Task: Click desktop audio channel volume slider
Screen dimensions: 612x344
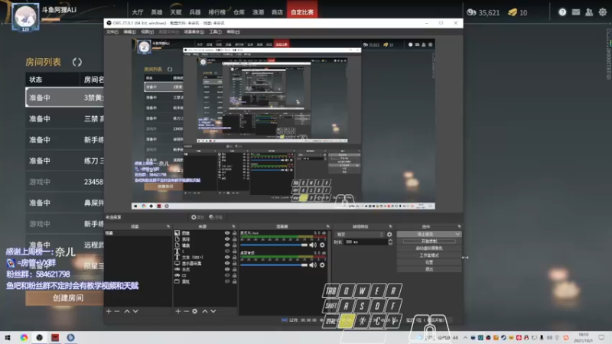Action: point(274,264)
